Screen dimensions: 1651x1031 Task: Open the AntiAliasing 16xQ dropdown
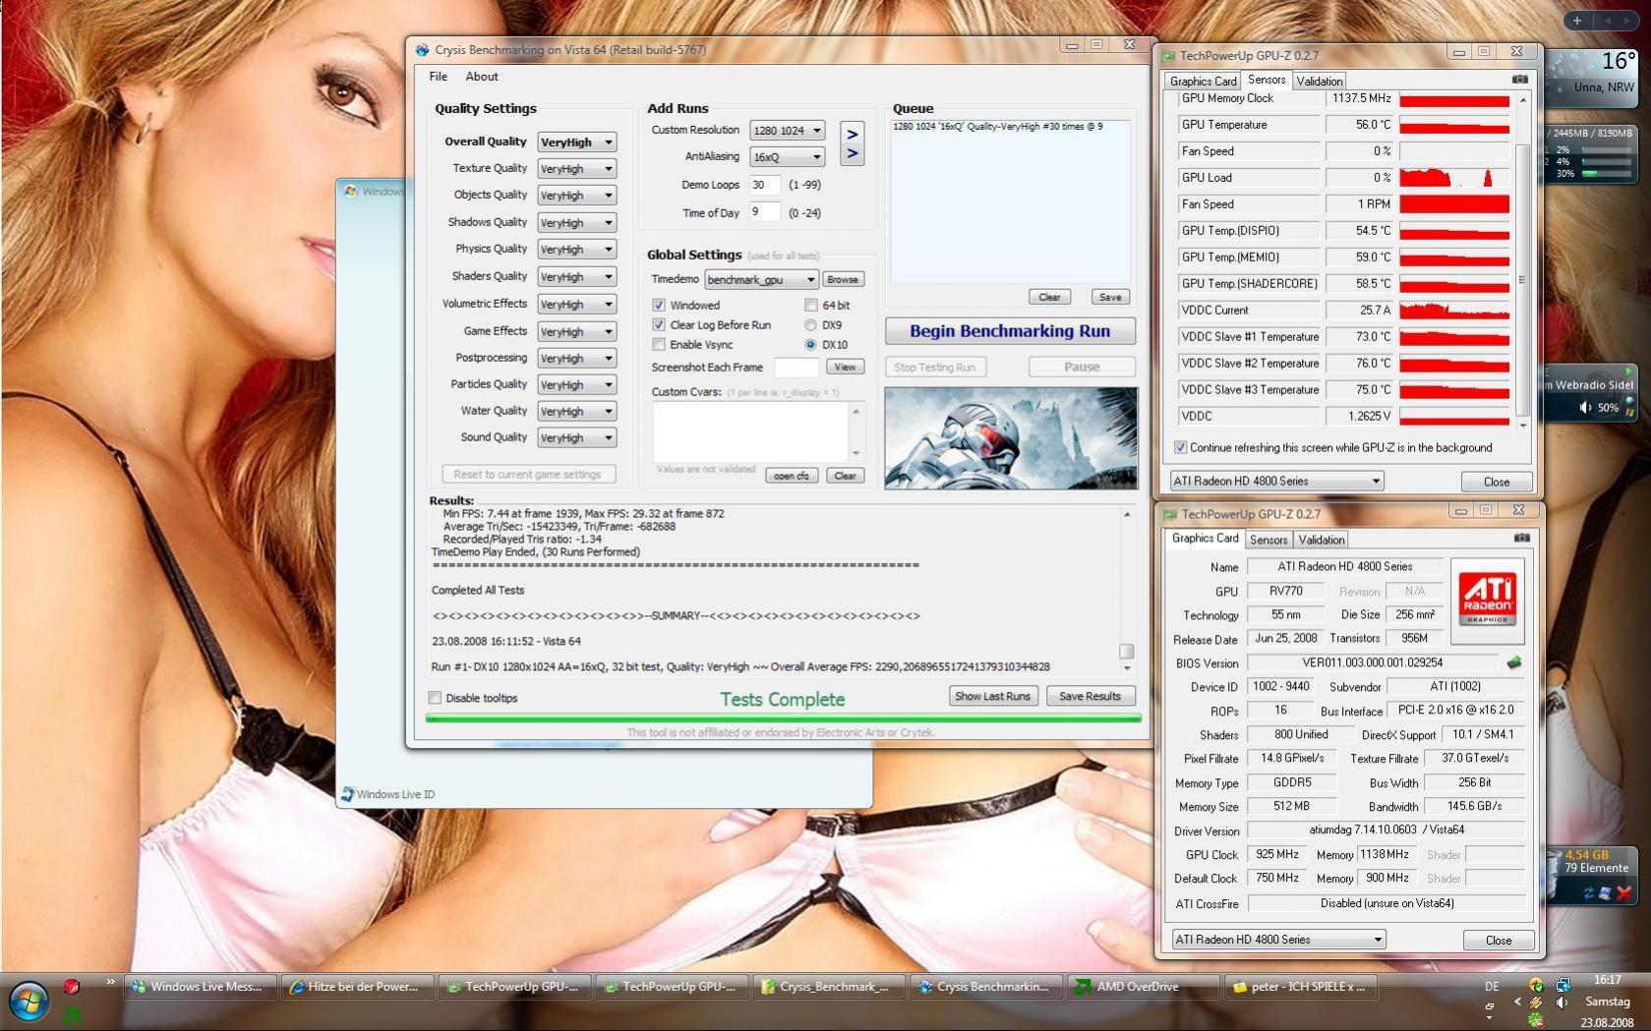pyautogui.click(x=787, y=157)
